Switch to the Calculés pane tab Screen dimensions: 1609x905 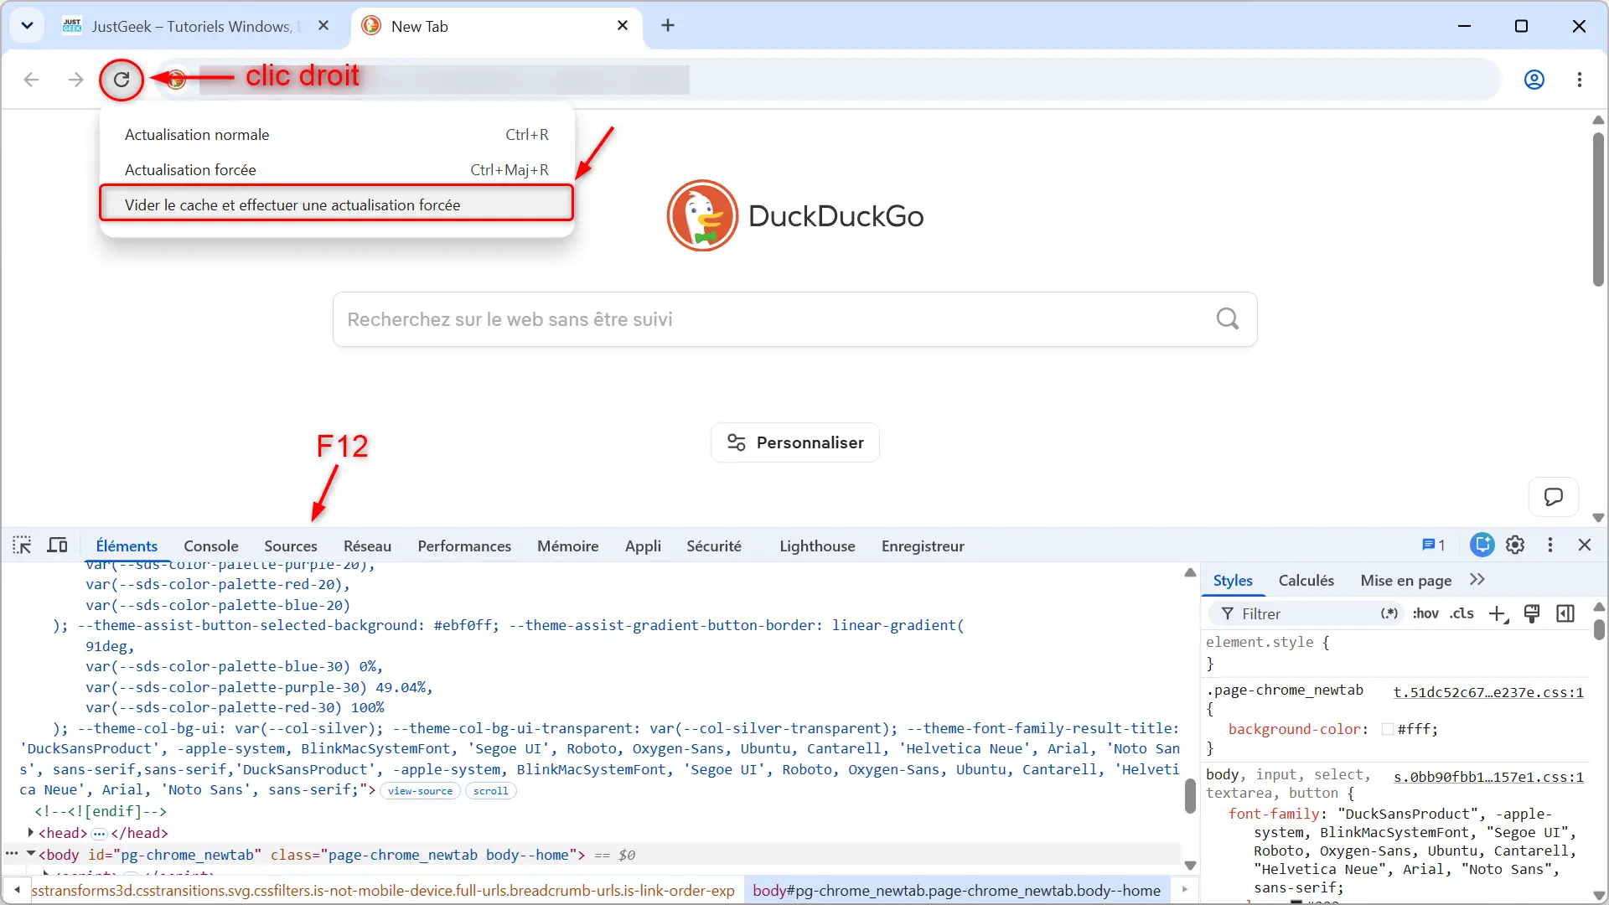1306,581
